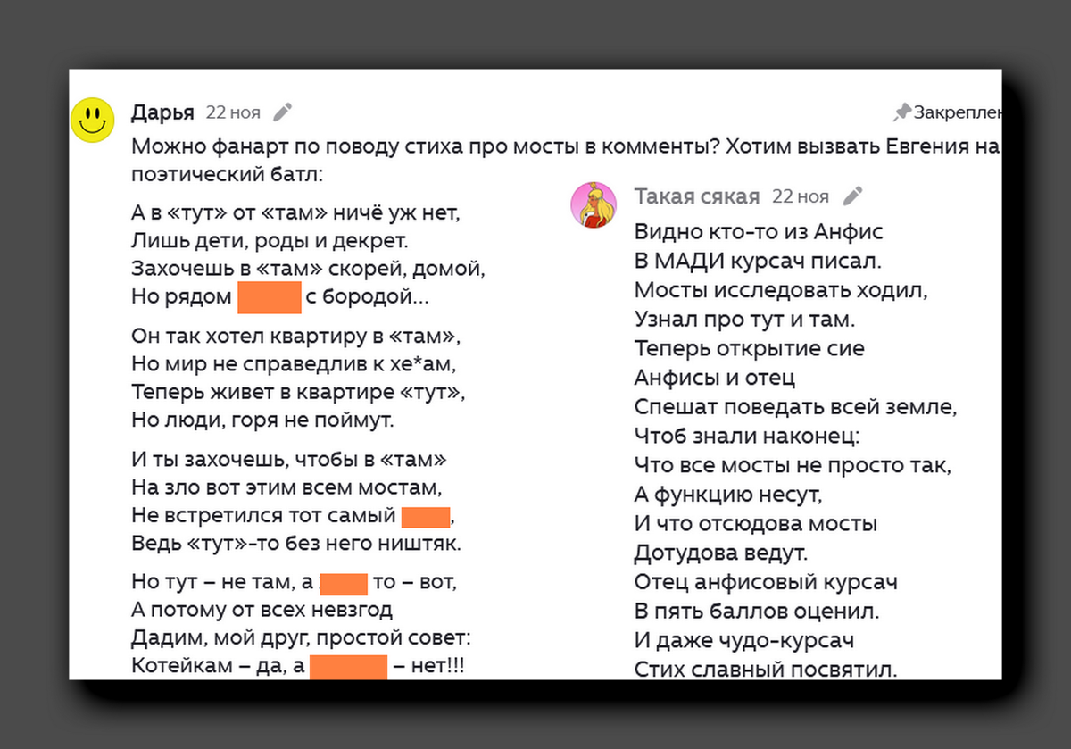Click the line "Лишь дети, роды и декрет."
The height and width of the screenshot is (749, 1071).
pos(269,241)
